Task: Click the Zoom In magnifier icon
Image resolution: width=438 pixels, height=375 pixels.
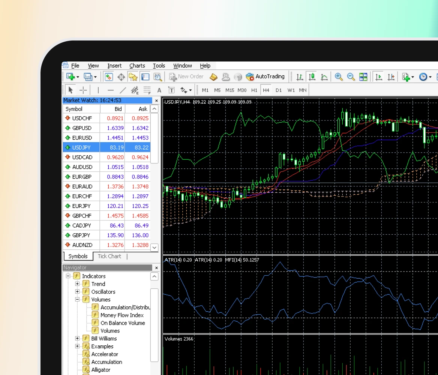Action: click(x=339, y=76)
